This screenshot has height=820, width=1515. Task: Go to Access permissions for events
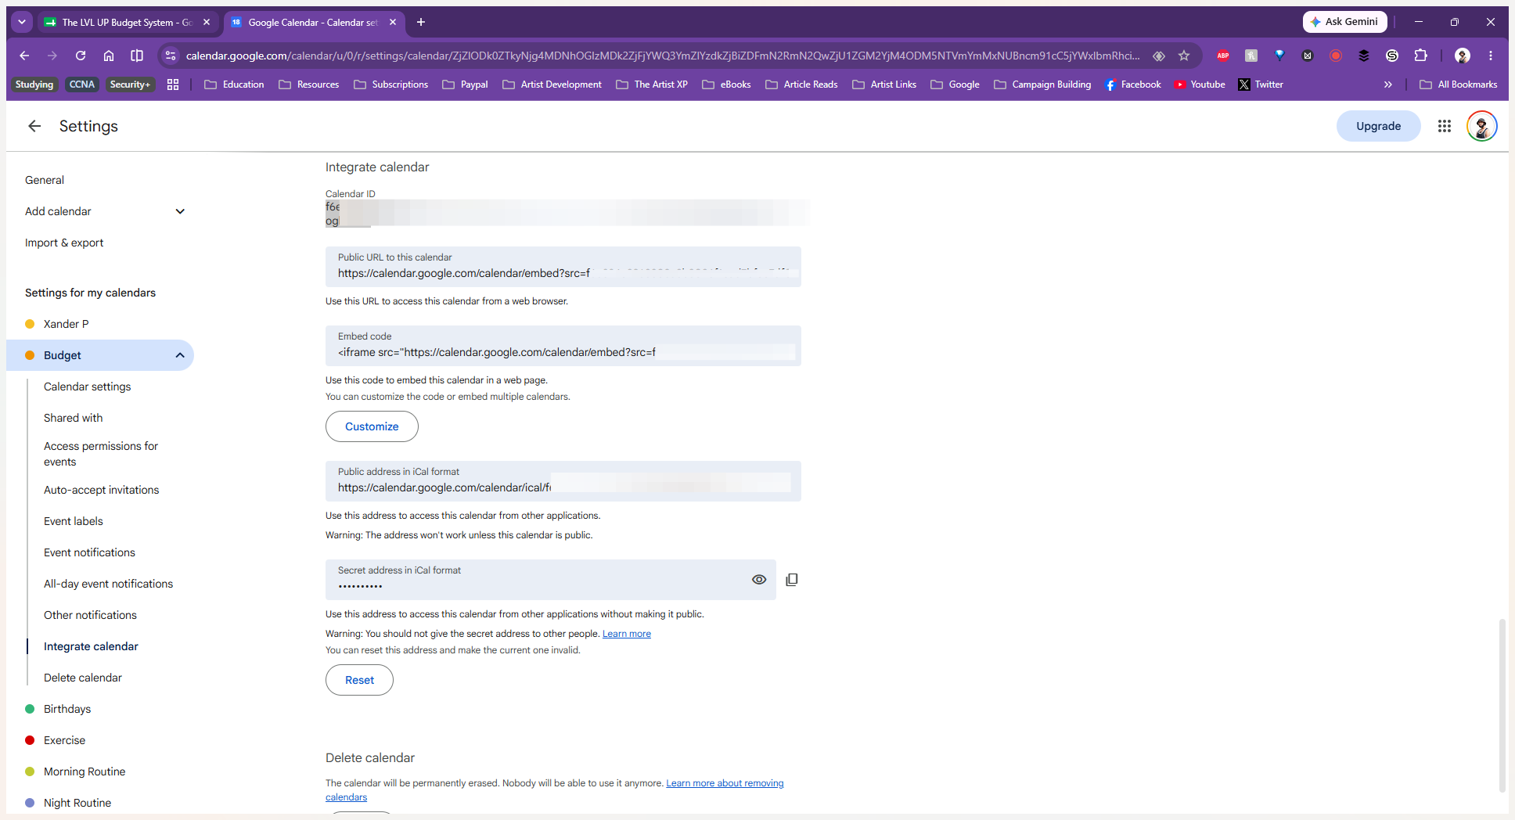(x=101, y=454)
